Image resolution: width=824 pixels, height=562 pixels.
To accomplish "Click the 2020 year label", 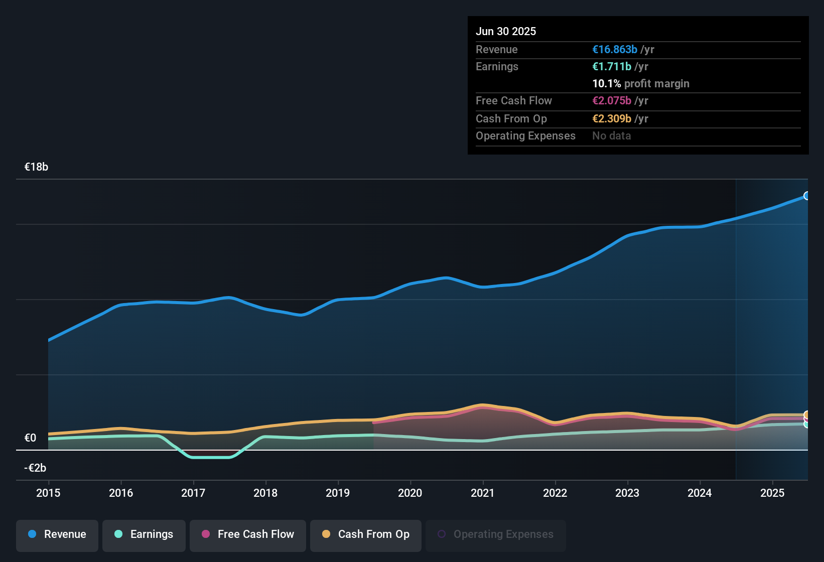I will point(410,493).
